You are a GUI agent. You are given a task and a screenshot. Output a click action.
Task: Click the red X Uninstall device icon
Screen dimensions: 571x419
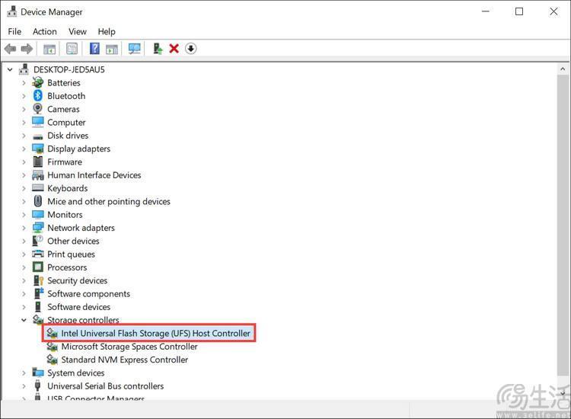tap(174, 49)
